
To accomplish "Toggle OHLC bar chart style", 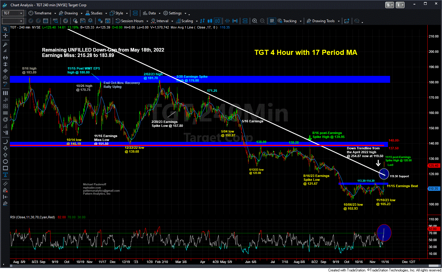I will (x=202, y=21).
